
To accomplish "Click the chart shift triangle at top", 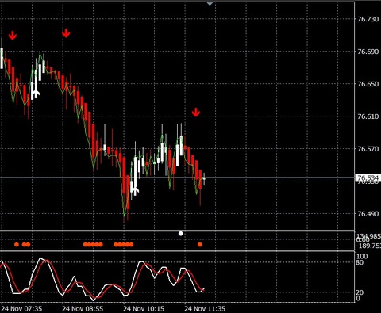I will [210, 3].
